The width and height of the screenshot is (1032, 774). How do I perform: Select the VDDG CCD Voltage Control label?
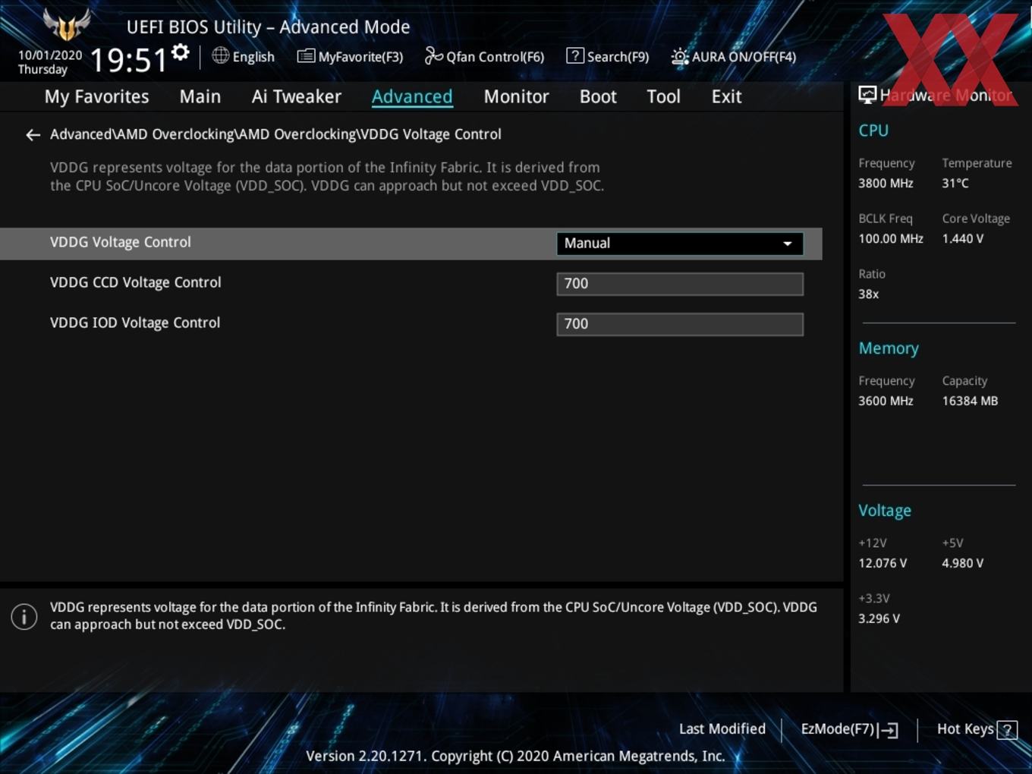[136, 282]
